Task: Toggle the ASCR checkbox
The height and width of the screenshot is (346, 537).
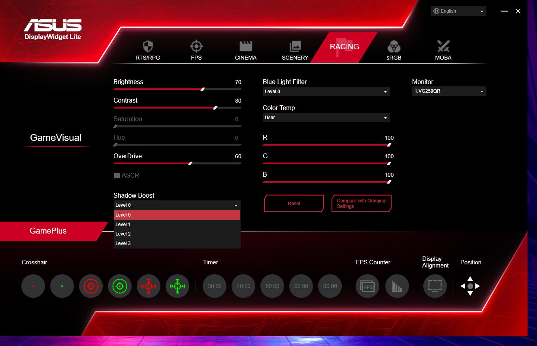Action: point(117,176)
